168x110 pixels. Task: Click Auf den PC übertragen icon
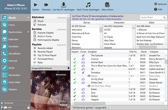64,5
